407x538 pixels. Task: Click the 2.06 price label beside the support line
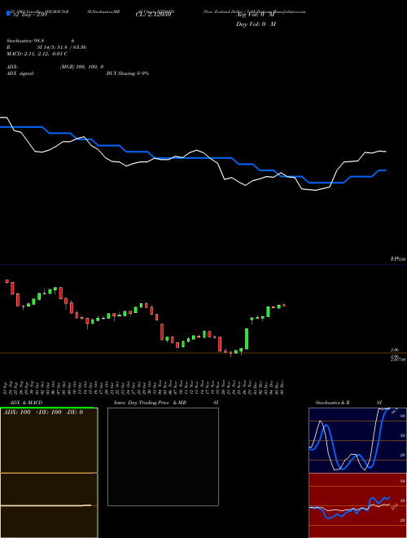(394, 350)
